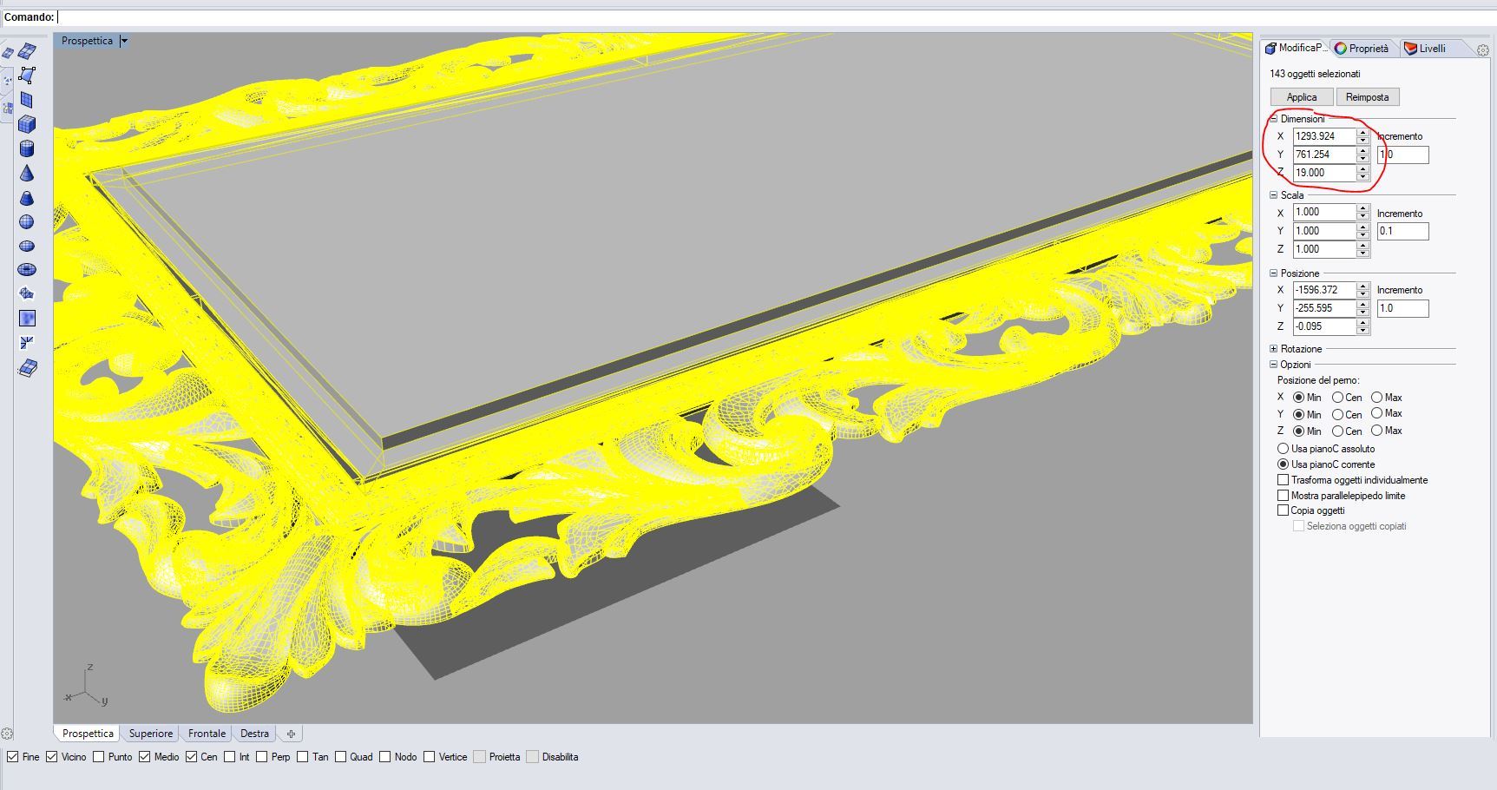Disable the Medio object snap
The height and width of the screenshot is (790, 1497).
click(x=145, y=757)
